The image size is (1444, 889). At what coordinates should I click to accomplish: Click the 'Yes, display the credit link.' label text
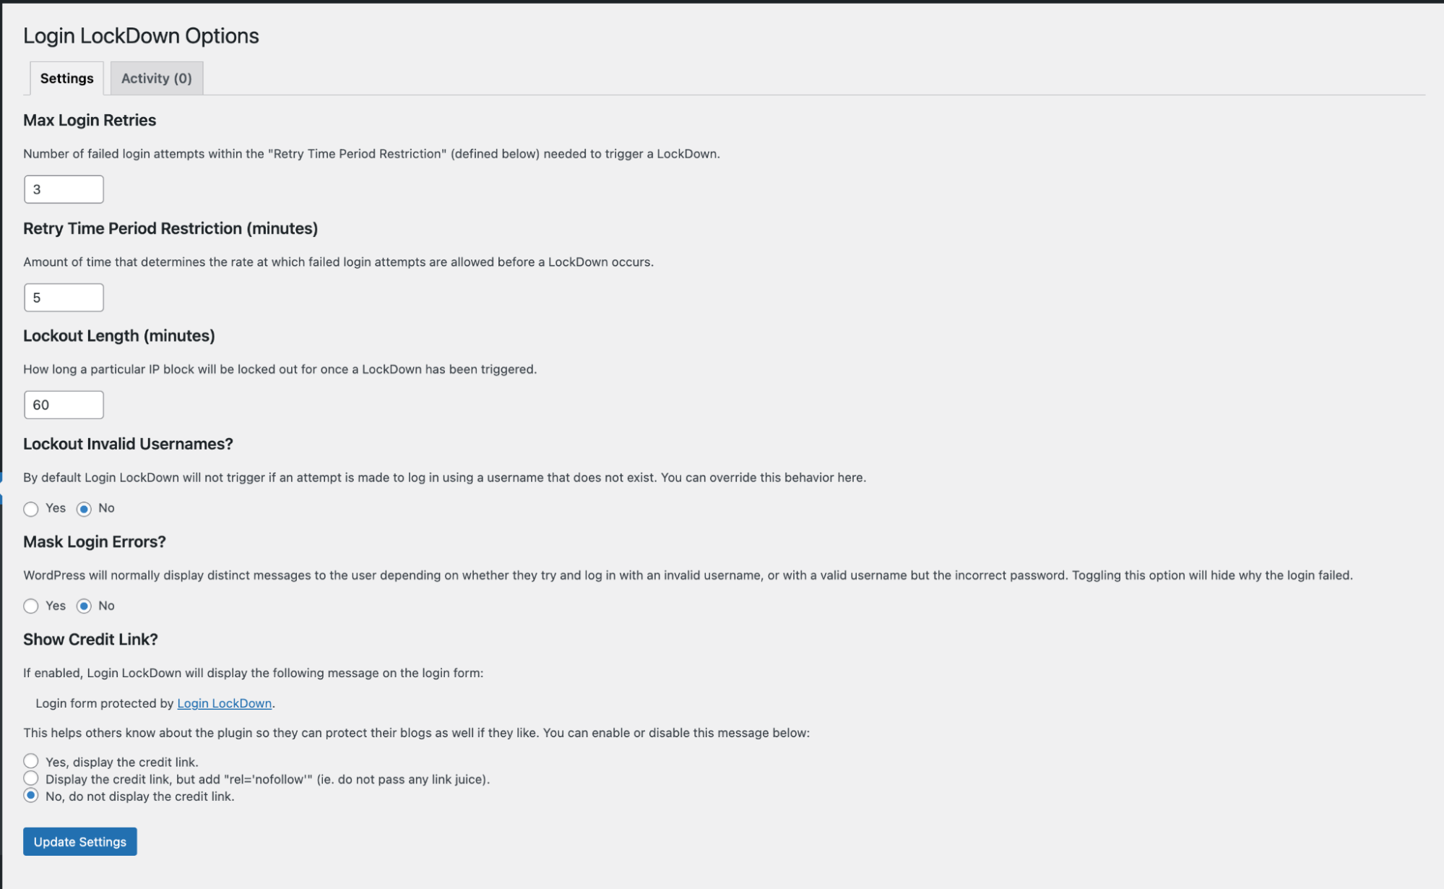point(122,762)
